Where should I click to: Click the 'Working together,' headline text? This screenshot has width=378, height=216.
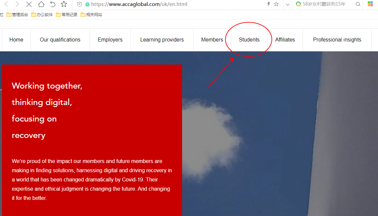(47, 86)
